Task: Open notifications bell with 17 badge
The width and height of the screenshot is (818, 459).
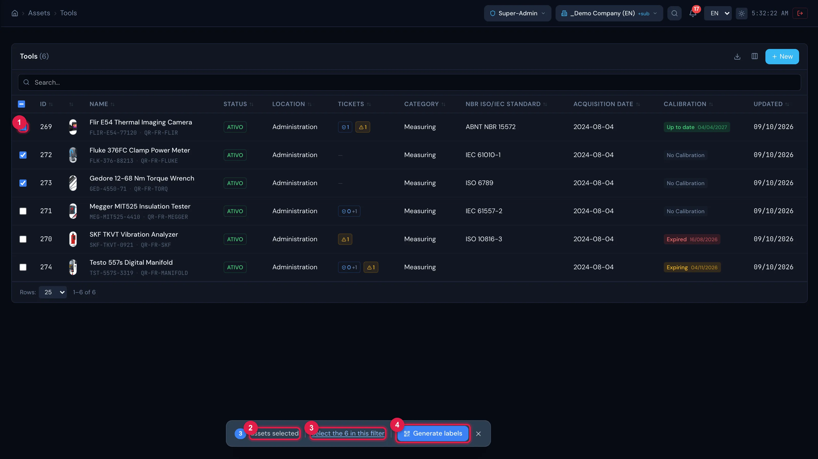Action: pos(693,13)
